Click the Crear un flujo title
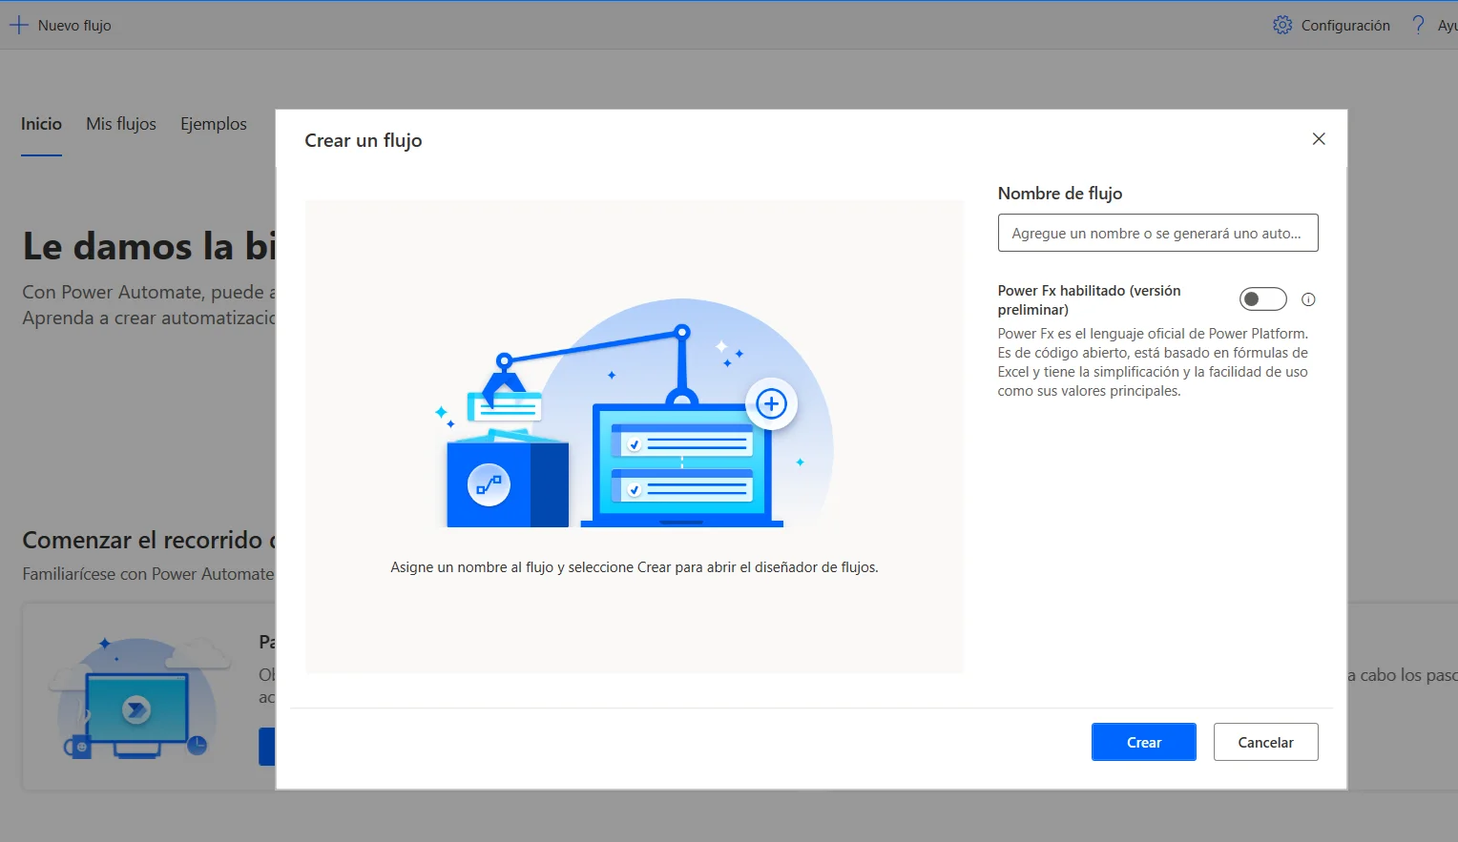The height and width of the screenshot is (842, 1458). pos(363,140)
